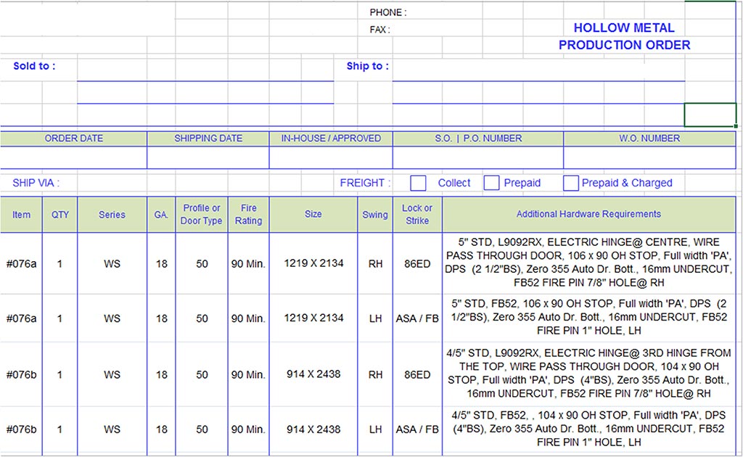Click the green-outlined active cell at right
Screen dimensions: 743x457
tap(710, 115)
